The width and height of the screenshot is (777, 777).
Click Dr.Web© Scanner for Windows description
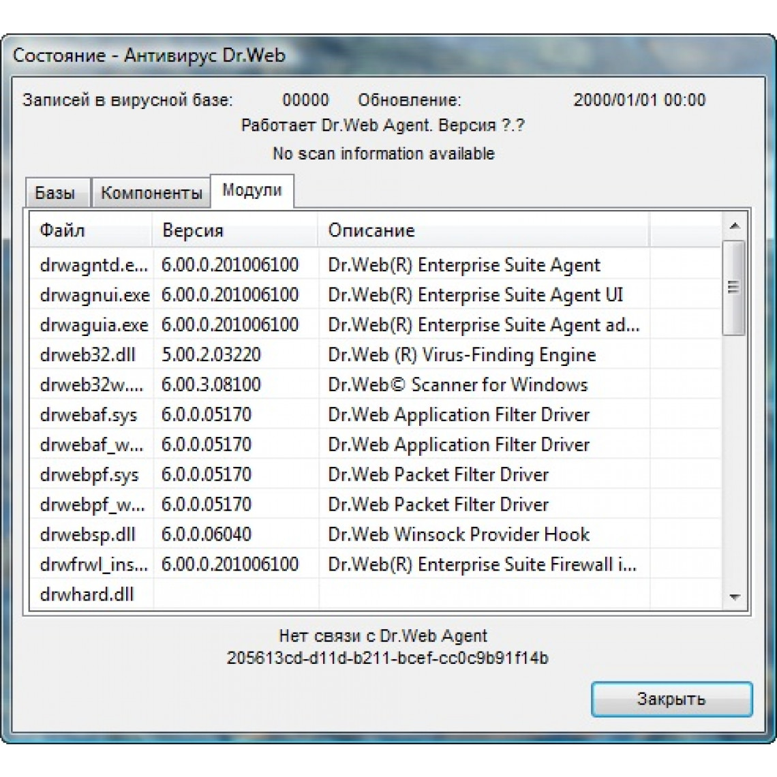pyautogui.click(x=458, y=384)
